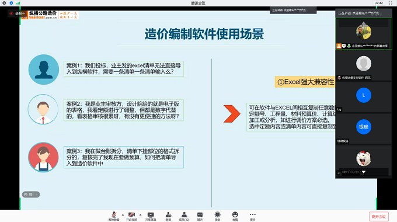
Task: Turn on camera with 开启视频
Action: (x=131, y=216)
